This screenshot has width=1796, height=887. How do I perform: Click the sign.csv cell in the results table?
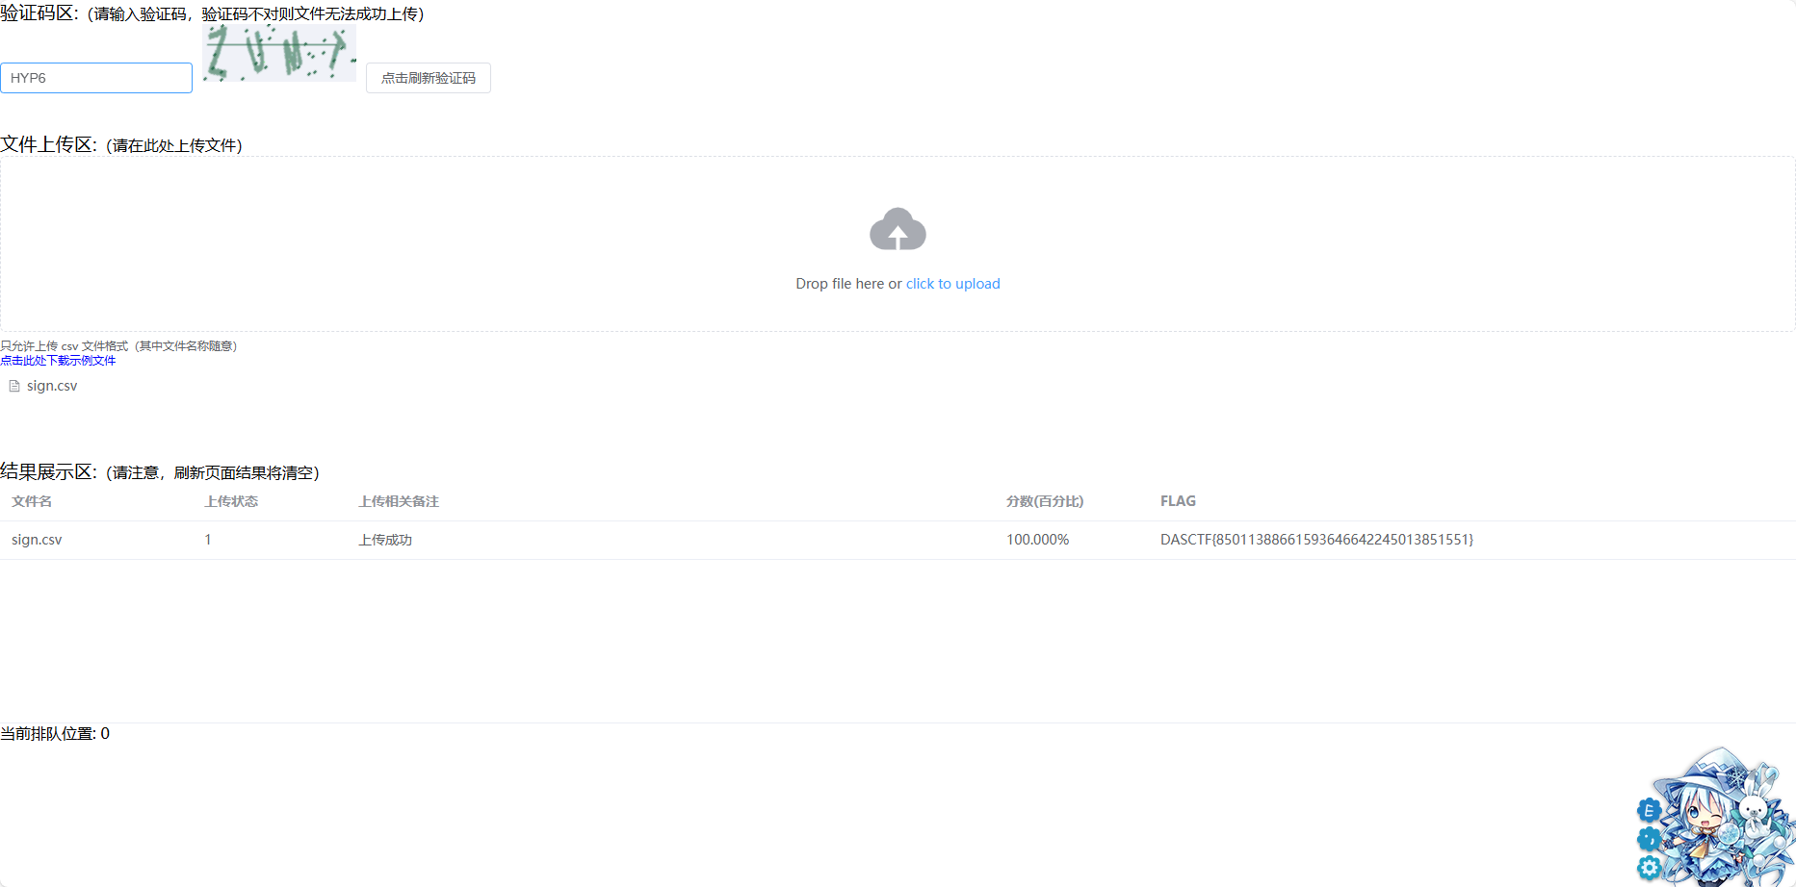pos(37,540)
